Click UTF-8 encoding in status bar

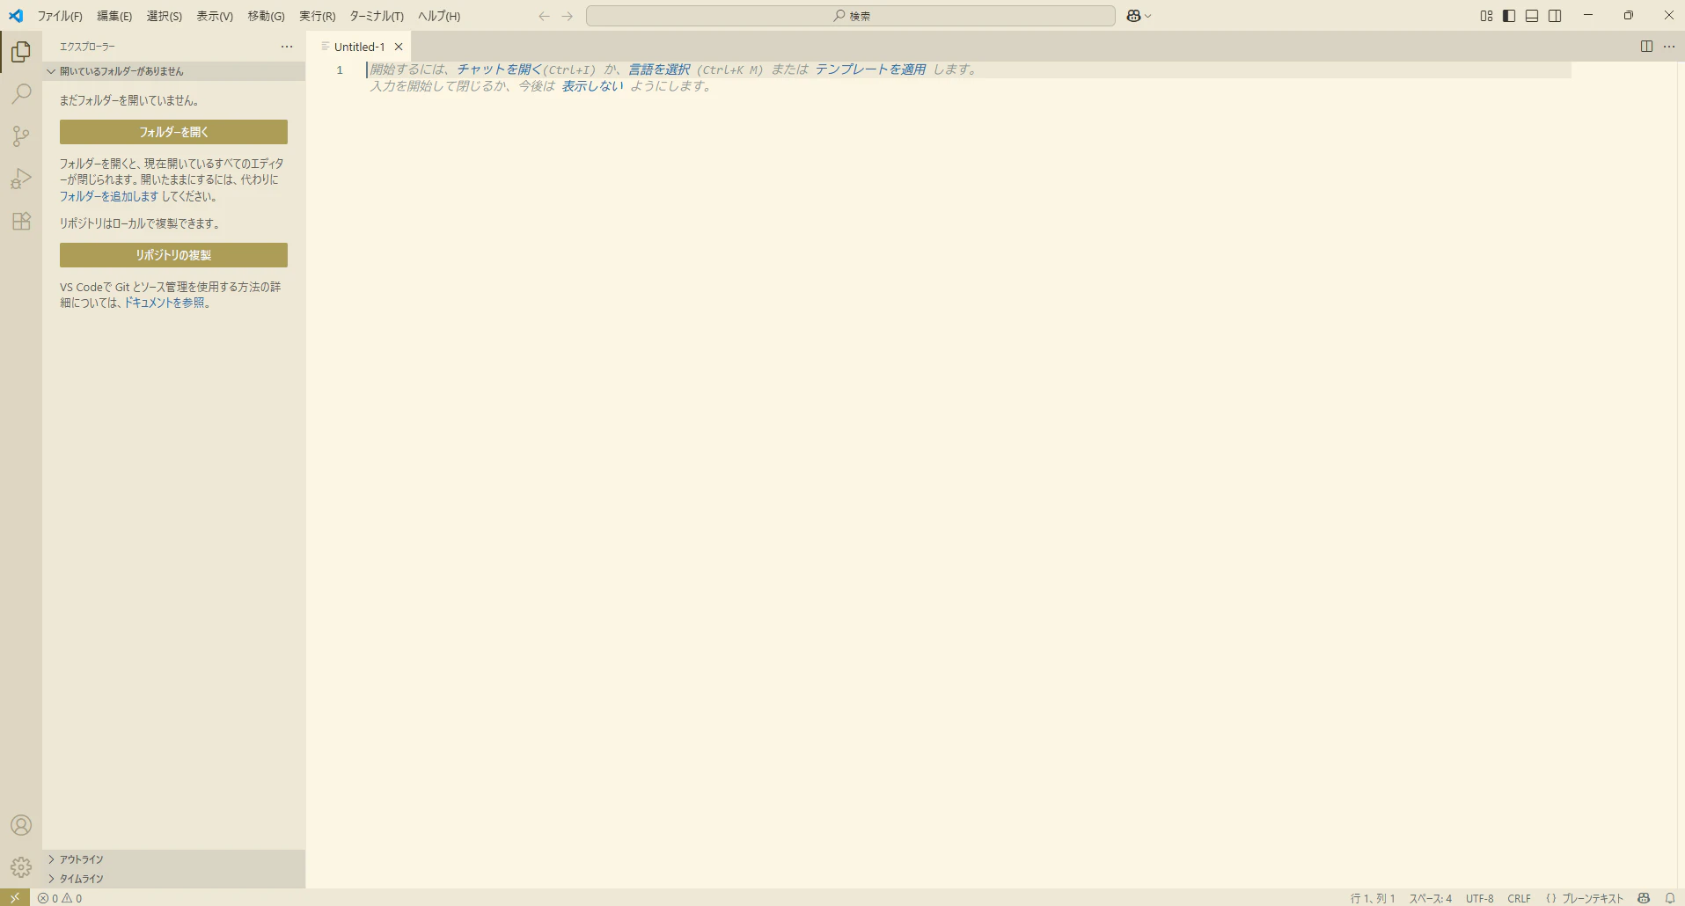(1480, 898)
